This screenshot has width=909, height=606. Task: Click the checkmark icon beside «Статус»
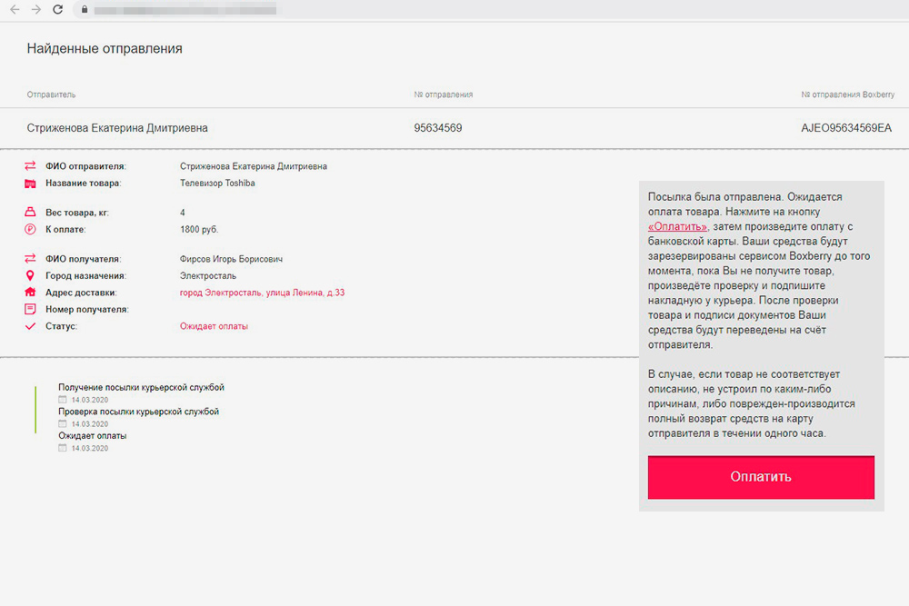point(30,326)
